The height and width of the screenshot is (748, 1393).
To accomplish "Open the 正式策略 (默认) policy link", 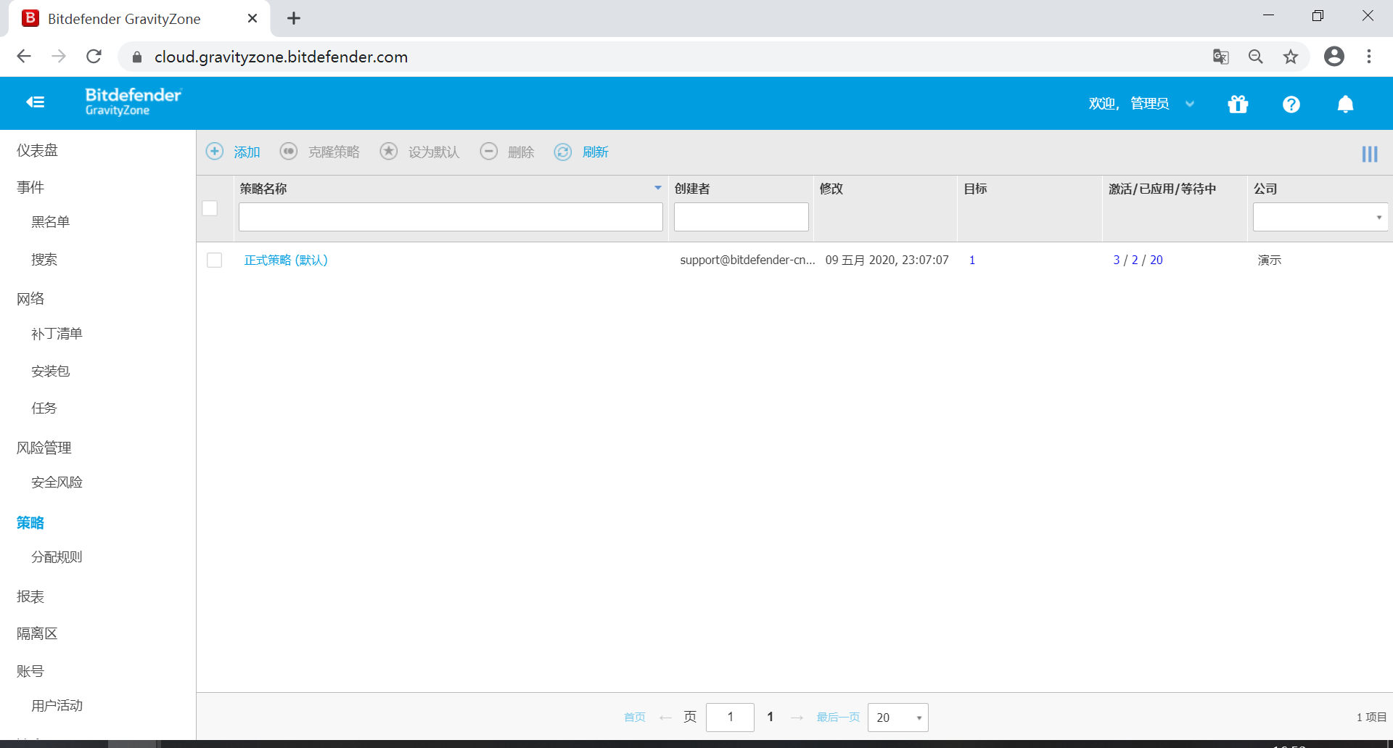I will pos(286,260).
